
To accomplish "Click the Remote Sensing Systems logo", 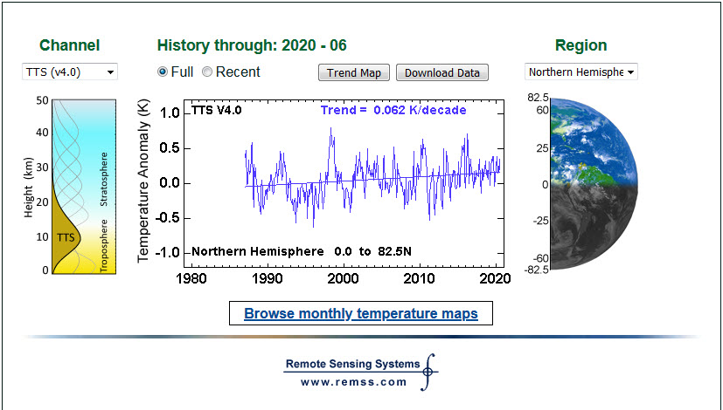I will [360, 372].
